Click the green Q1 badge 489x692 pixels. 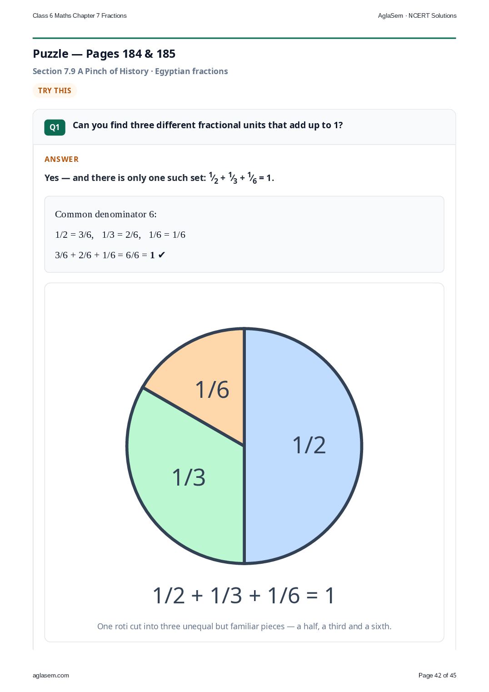55,127
